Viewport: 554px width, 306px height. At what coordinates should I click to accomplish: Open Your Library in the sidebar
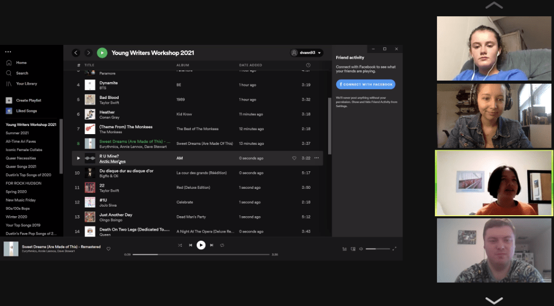pyautogui.click(x=27, y=84)
